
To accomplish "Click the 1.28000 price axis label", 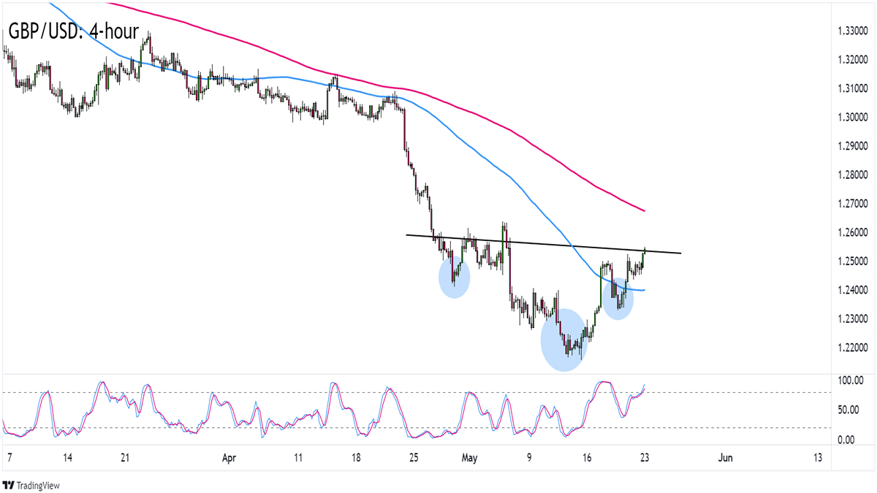I will (854, 175).
